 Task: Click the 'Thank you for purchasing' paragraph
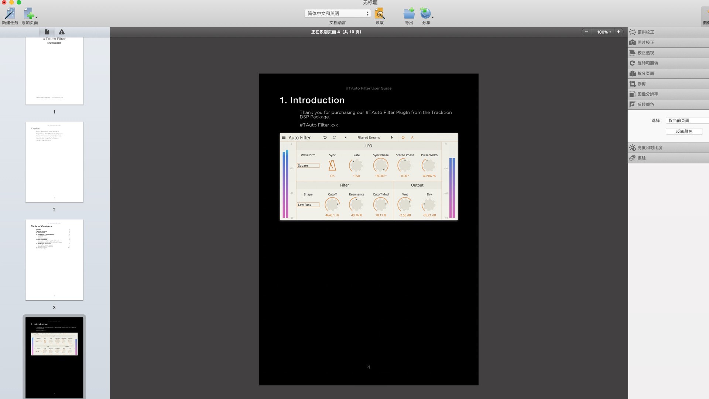tap(376, 115)
